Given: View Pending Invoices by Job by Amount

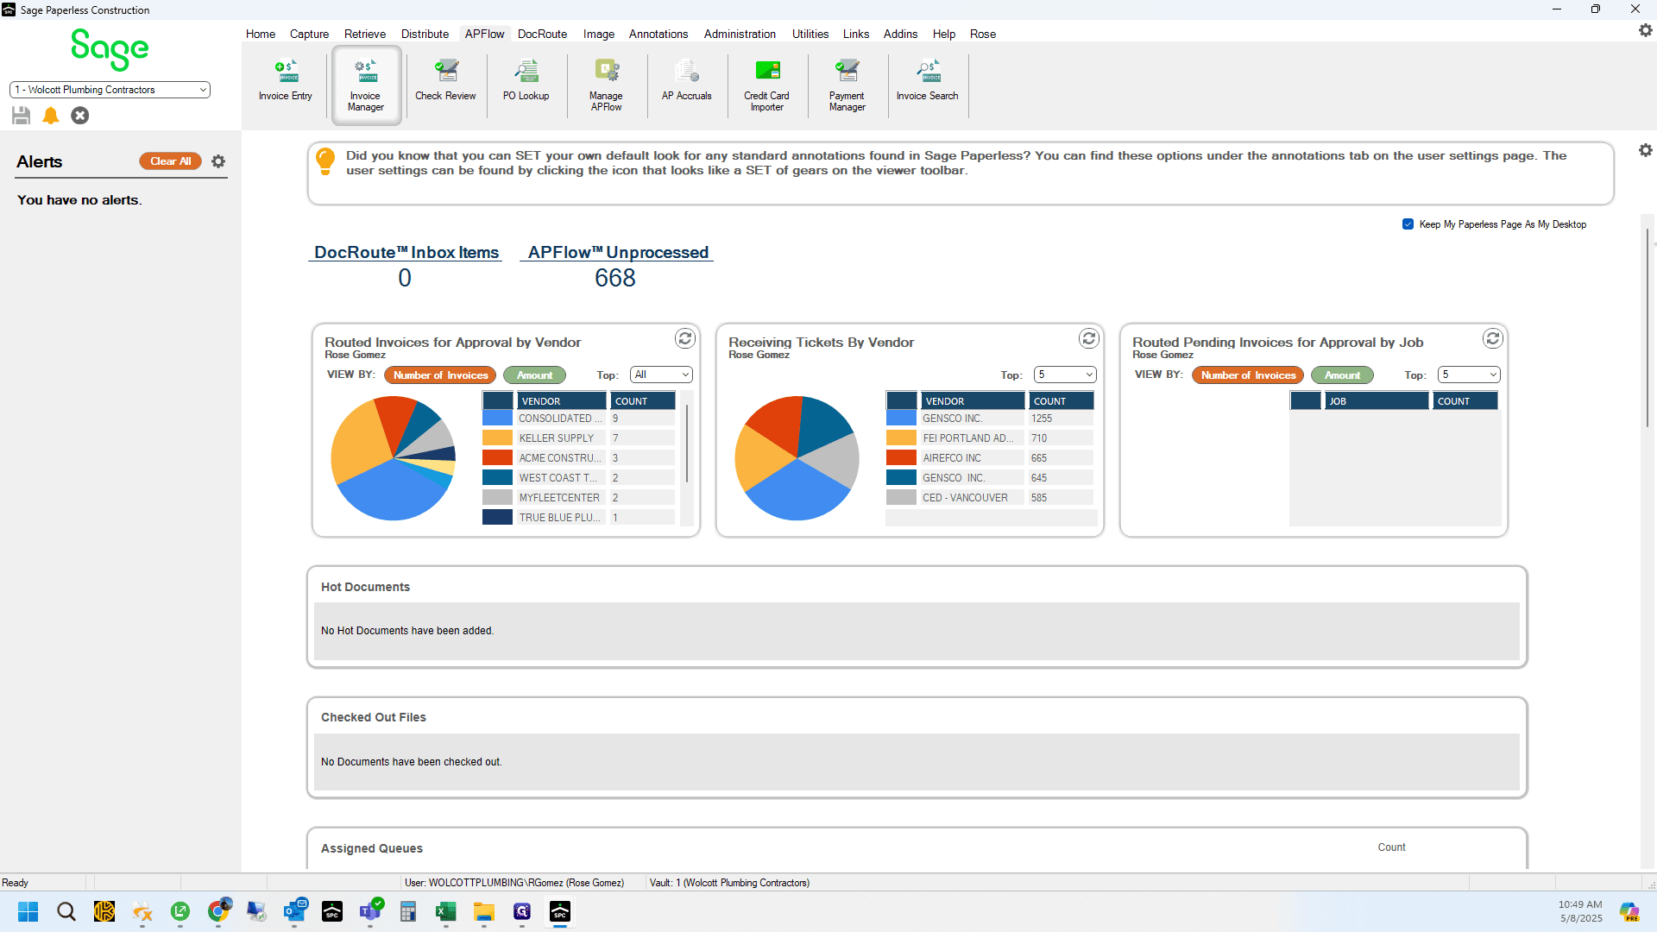Looking at the screenshot, I should [1342, 375].
